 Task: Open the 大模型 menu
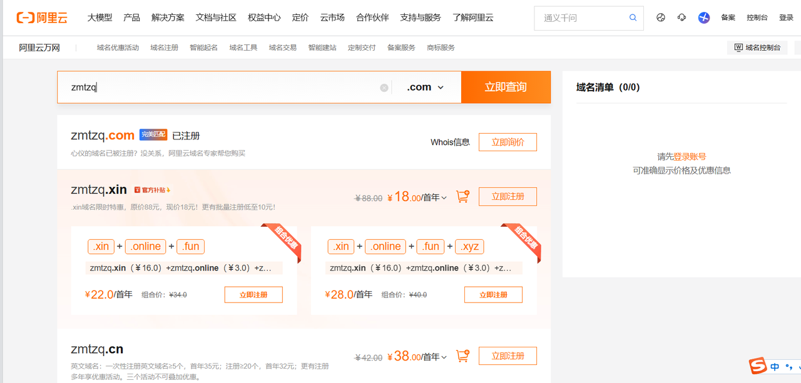(99, 17)
